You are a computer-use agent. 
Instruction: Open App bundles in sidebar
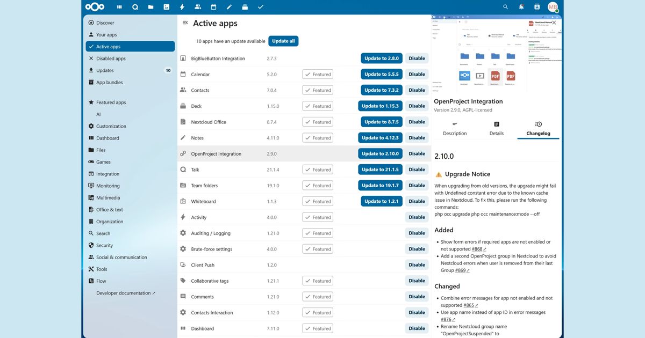click(x=130, y=82)
